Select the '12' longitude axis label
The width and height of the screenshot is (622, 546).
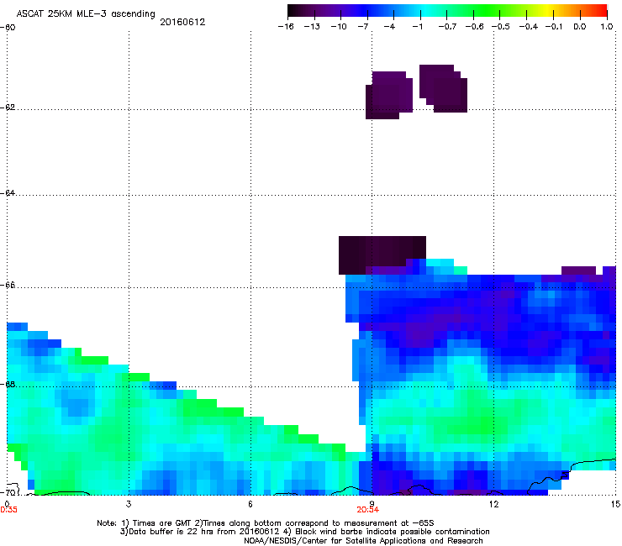(x=493, y=504)
